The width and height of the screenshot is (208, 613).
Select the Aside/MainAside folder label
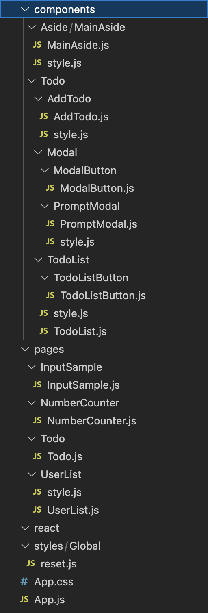(x=83, y=27)
